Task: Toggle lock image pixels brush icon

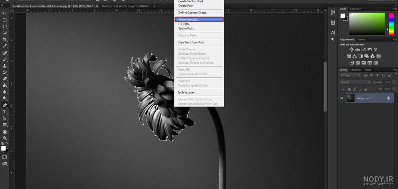Action: (355, 89)
